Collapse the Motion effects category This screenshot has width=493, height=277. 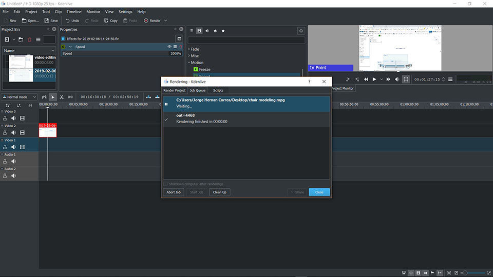pyautogui.click(x=189, y=63)
